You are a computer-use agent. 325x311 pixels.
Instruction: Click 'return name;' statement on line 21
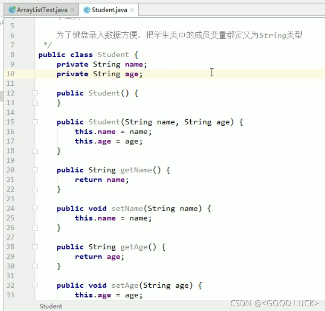(x=102, y=180)
